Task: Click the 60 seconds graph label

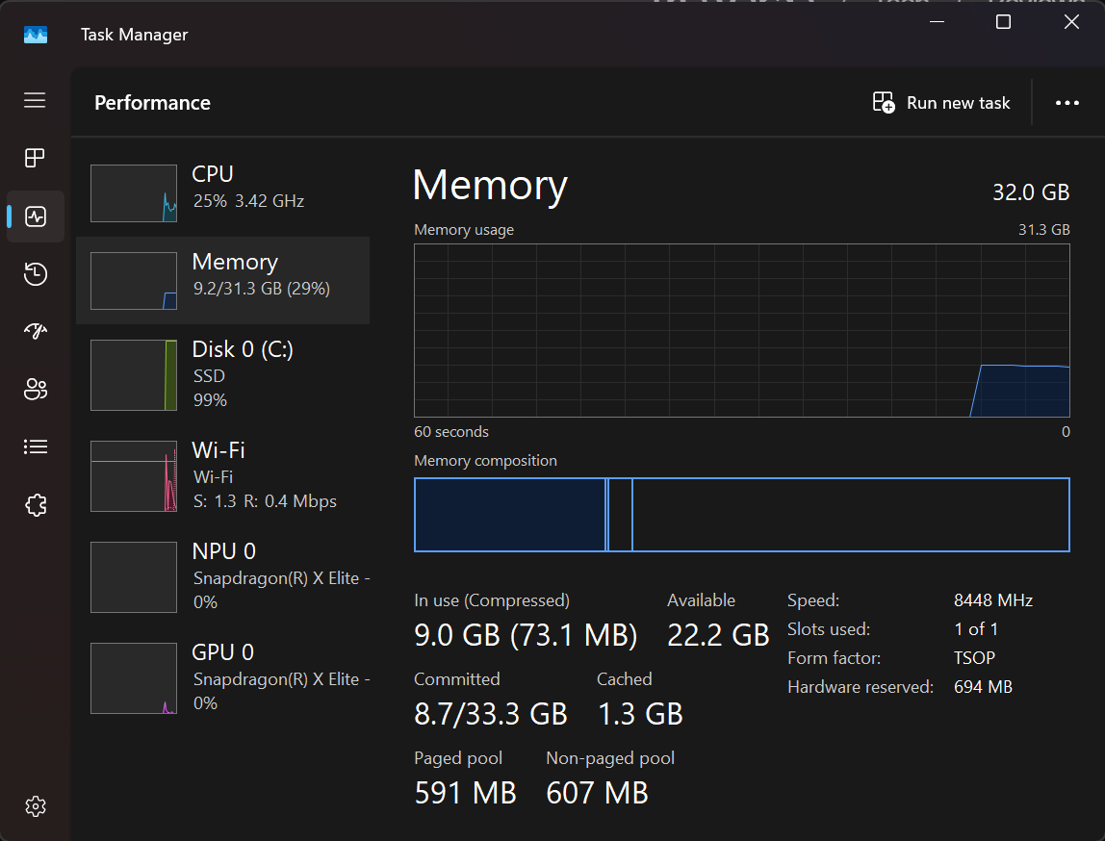Action: coord(451,432)
